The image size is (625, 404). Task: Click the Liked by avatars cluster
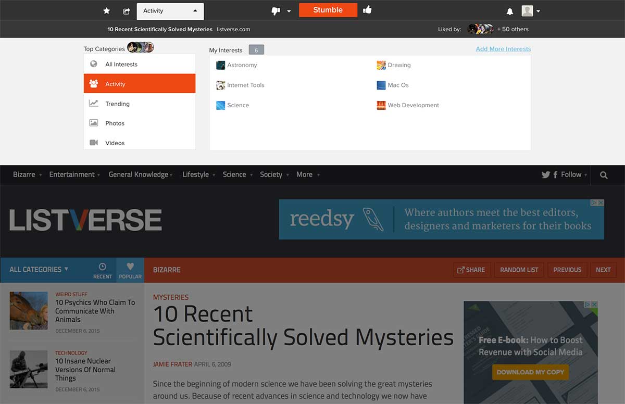coord(480,29)
